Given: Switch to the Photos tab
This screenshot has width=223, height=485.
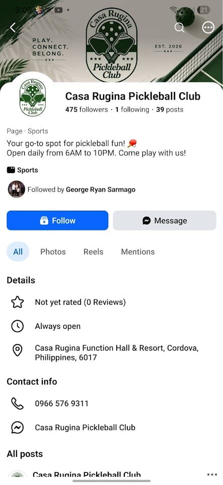Looking at the screenshot, I should (53, 252).
